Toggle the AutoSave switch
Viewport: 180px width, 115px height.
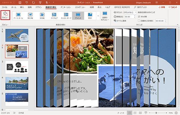pyautogui.click(x=13, y=2)
